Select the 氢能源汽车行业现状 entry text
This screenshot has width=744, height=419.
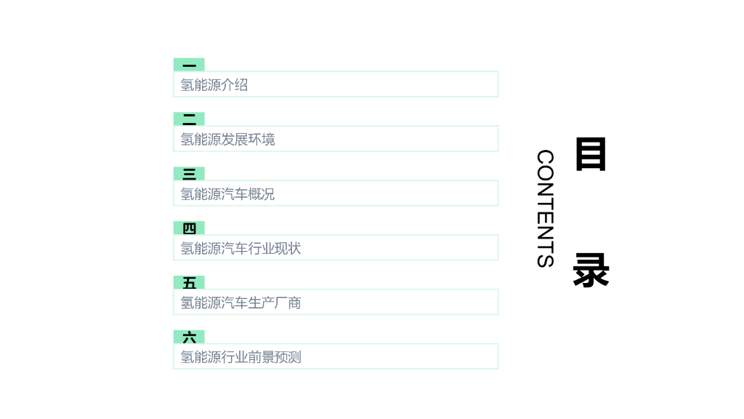point(241,249)
